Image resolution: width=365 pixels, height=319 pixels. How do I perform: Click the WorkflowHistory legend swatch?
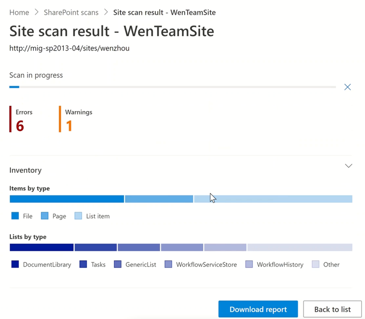click(249, 264)
